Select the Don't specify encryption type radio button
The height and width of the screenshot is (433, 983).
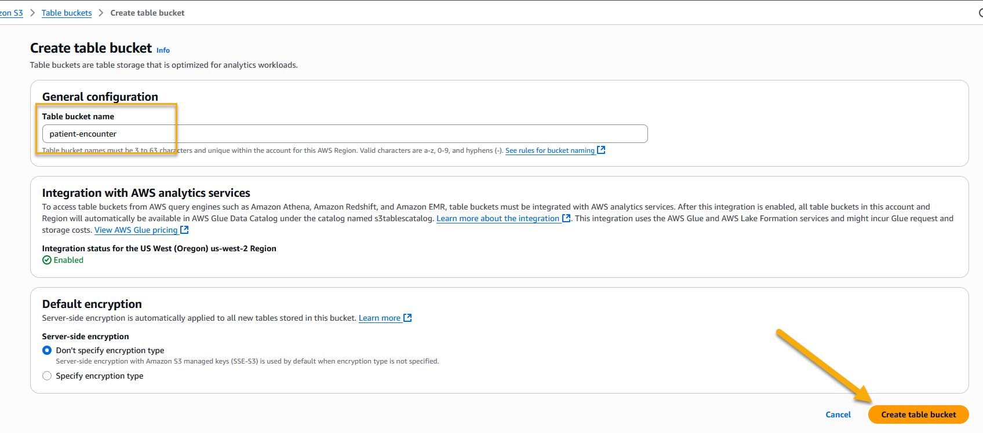(x=47, y=350)
